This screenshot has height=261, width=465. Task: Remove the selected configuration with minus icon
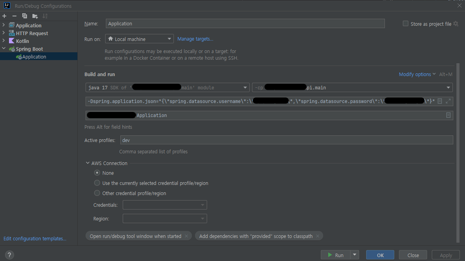pos(14,16)
